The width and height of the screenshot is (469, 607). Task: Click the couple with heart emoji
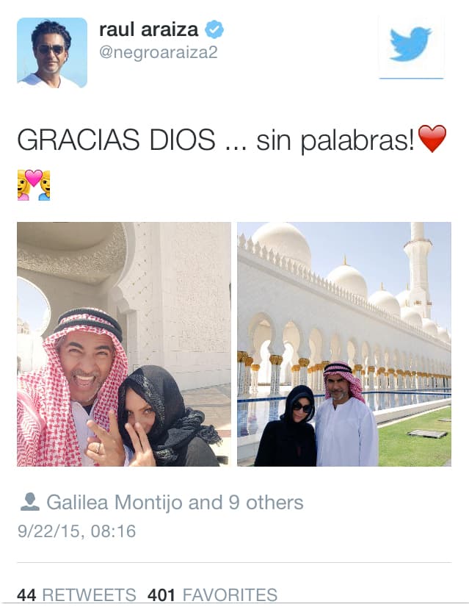pyautogui.click(x=34, y=185)
